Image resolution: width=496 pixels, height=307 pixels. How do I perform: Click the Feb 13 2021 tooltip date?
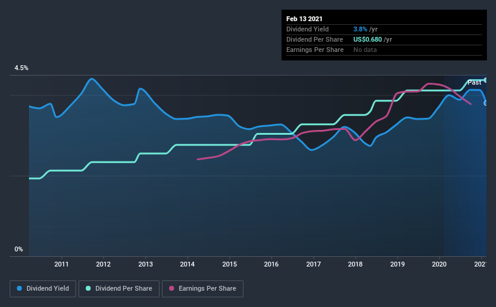[304, 19]
